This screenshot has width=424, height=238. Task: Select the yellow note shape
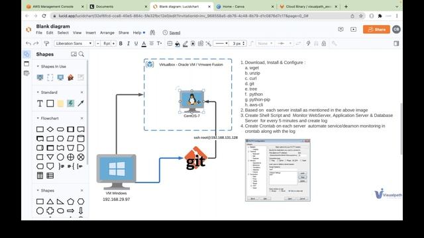point(60,103)
